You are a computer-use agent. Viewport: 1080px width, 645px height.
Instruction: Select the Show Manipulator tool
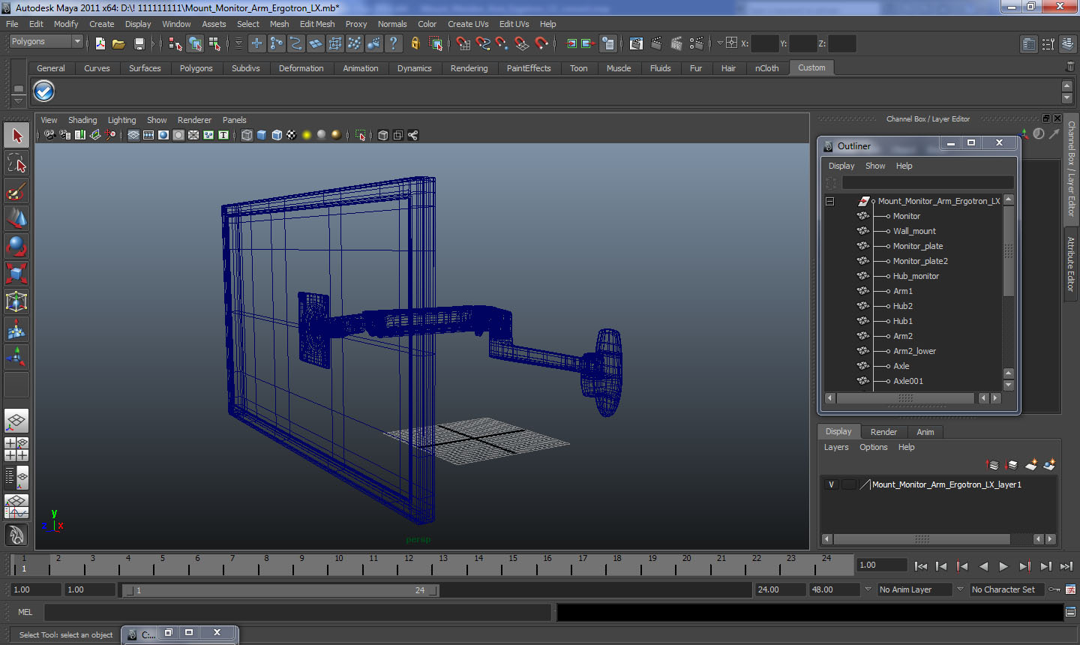[16, 357]
